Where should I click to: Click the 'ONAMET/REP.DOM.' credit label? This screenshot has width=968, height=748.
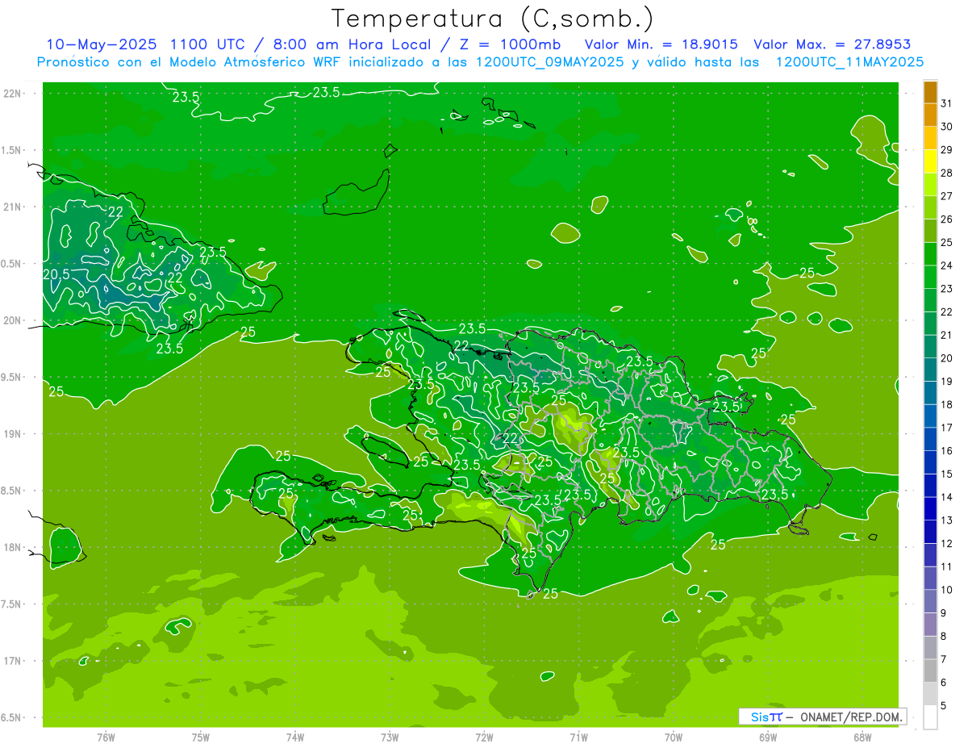pyautogui.click(x=852, y=717)
